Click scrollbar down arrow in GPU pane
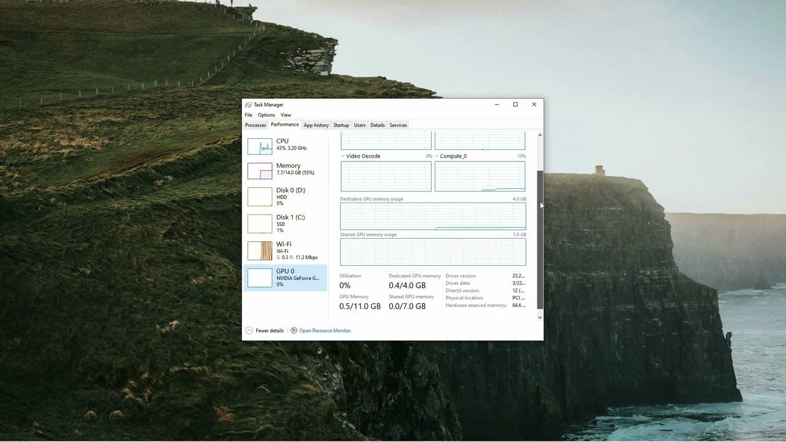 (540, 317)
